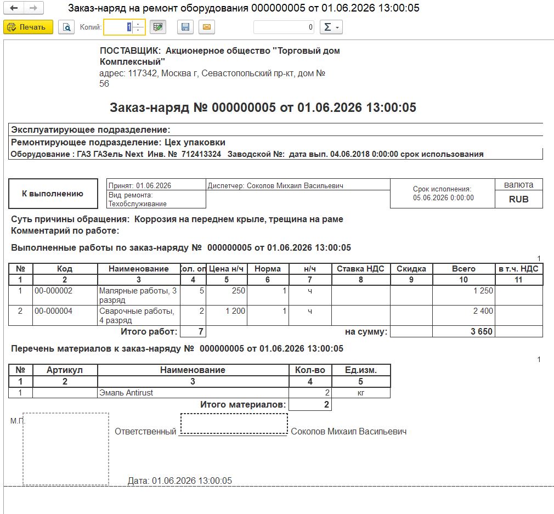Click the RUB currency cell
Screen dimensions: 554x514
point(519,199)
